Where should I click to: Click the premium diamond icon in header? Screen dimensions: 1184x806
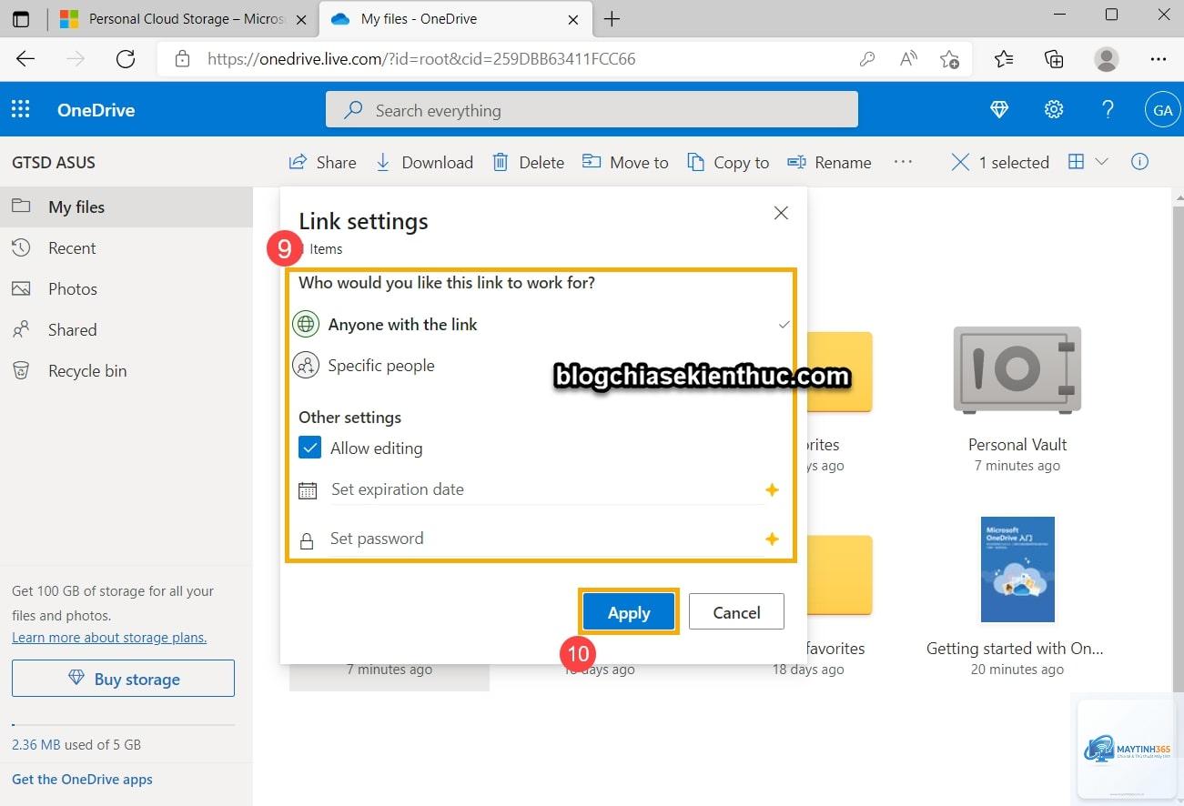click(x=999, y=110)
